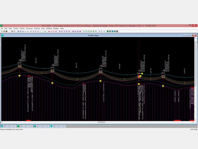Click the Save floppy disk icon
The height and width of the screenshot is (149, 198).
pyautogui.click(x=6, y=31)
